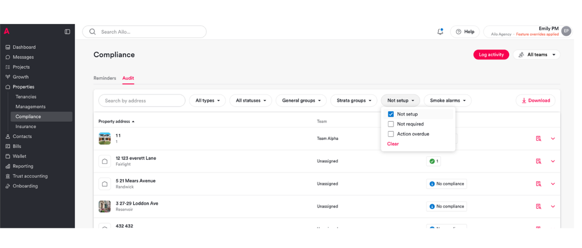
Task: Click the notifications bell icon
Action: pyautogui.click(x=440, y=31)
